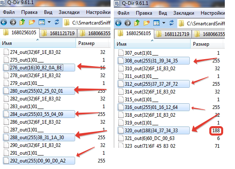
Task: Open Файл menu in left window
Action: 9,12
